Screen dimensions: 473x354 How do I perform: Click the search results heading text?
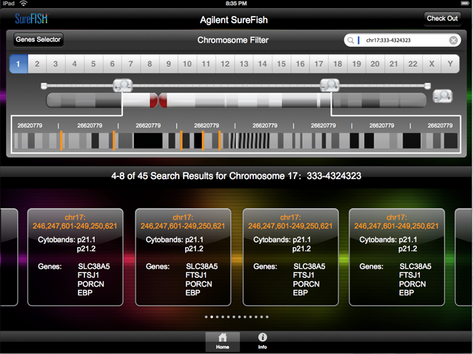[236, 176]
